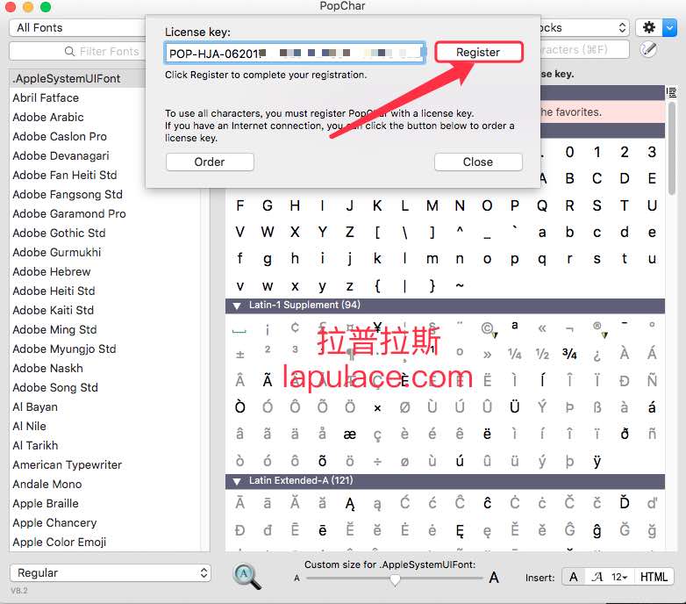The height and width of the screenshot is (604, 686).
Task: Open the All Fonts dropdown
Action: click(79, 27)
